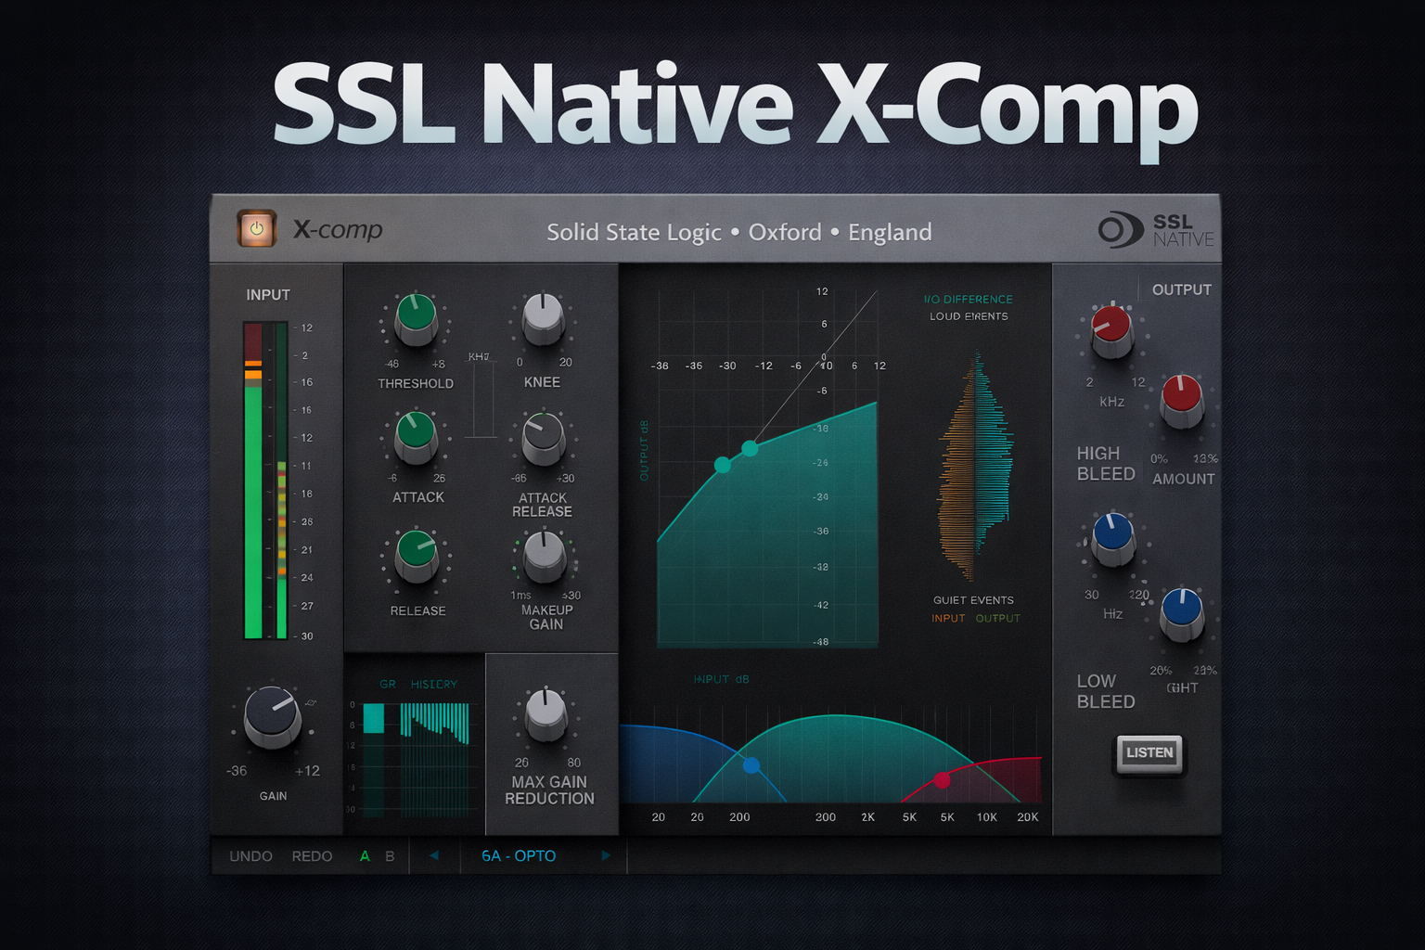Click the MAX GAIN REDUCTION label
The width and height of the screenshot is (1425, 950).
coord(549,790)
